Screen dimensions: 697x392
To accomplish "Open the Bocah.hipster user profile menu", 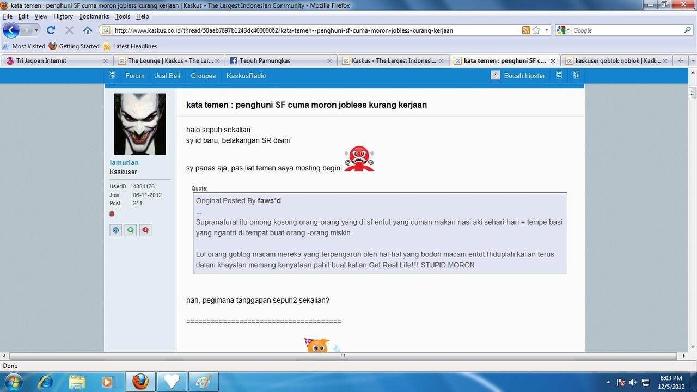I will tap(524, 76).
